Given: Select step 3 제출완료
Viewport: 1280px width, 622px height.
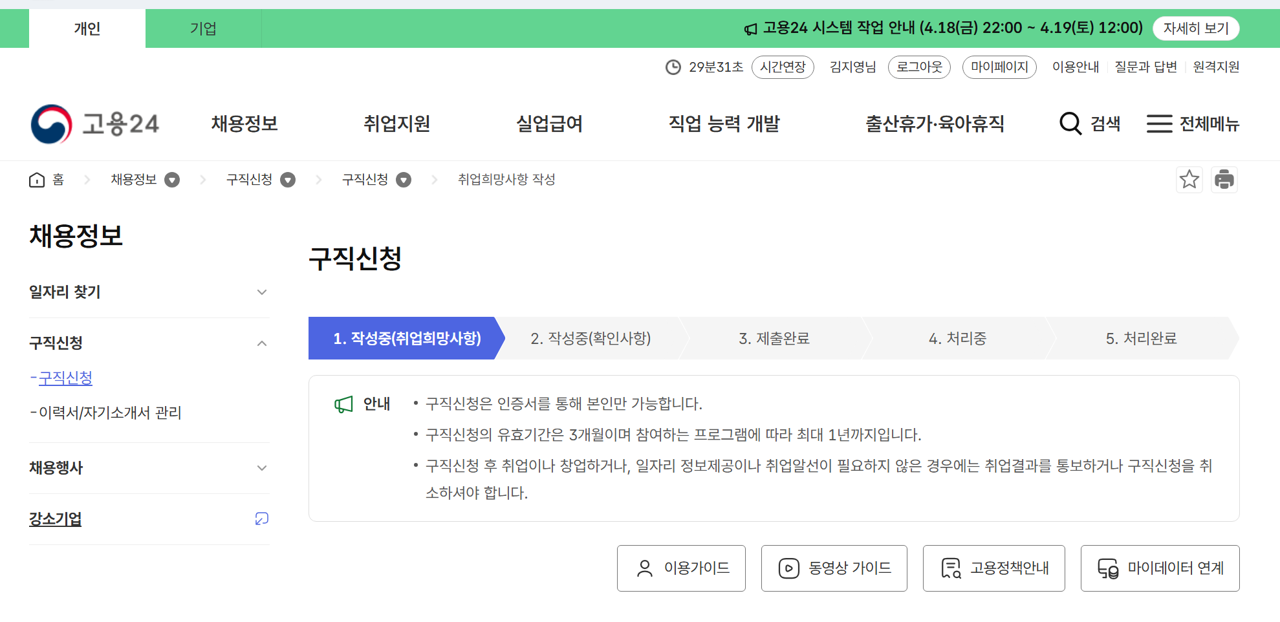Looking at the screenshot, I should (x=774, y=338).
